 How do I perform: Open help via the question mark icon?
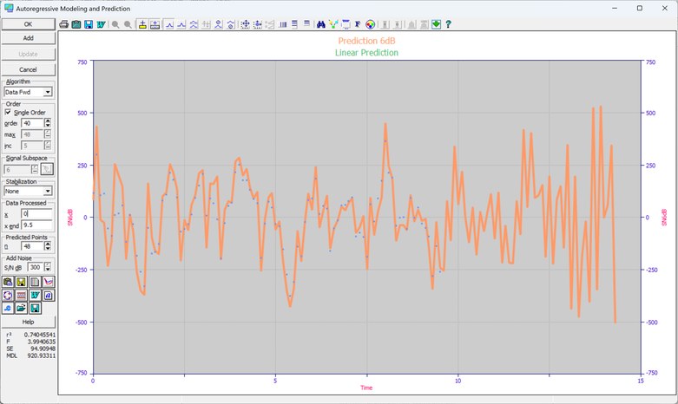coord(449,24)
